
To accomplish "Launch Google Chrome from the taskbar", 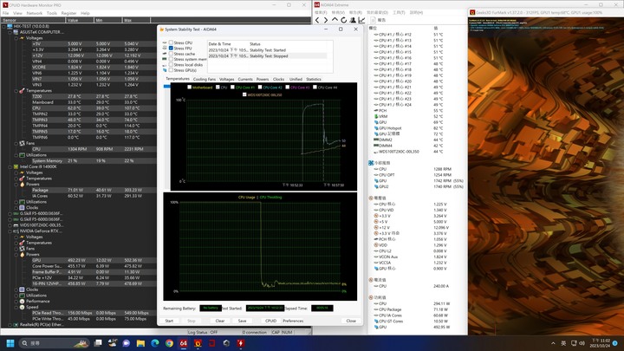I will (x=169, y=343).
